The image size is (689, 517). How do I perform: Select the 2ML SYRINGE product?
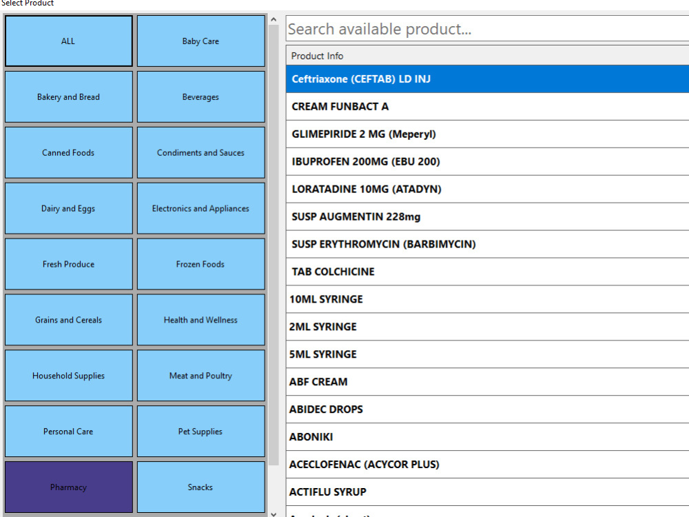(x=487, y=327)
